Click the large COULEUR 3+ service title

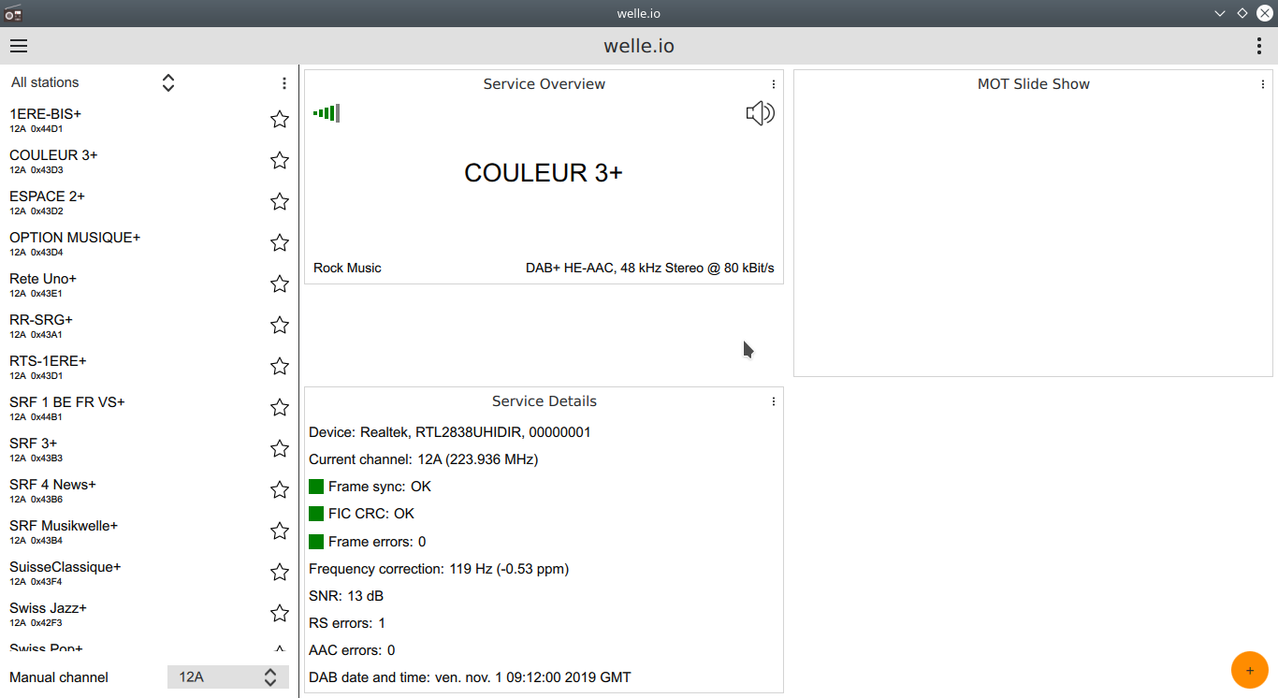coord(544,173)
